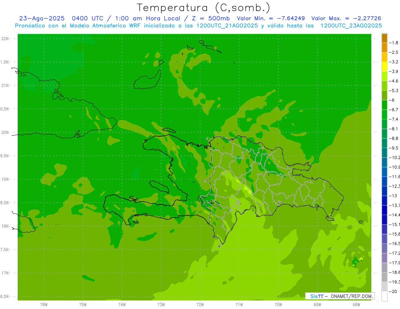Click the '20N' latitude label
Viewport: 400px width, 309px height.
tap(5, 132)
